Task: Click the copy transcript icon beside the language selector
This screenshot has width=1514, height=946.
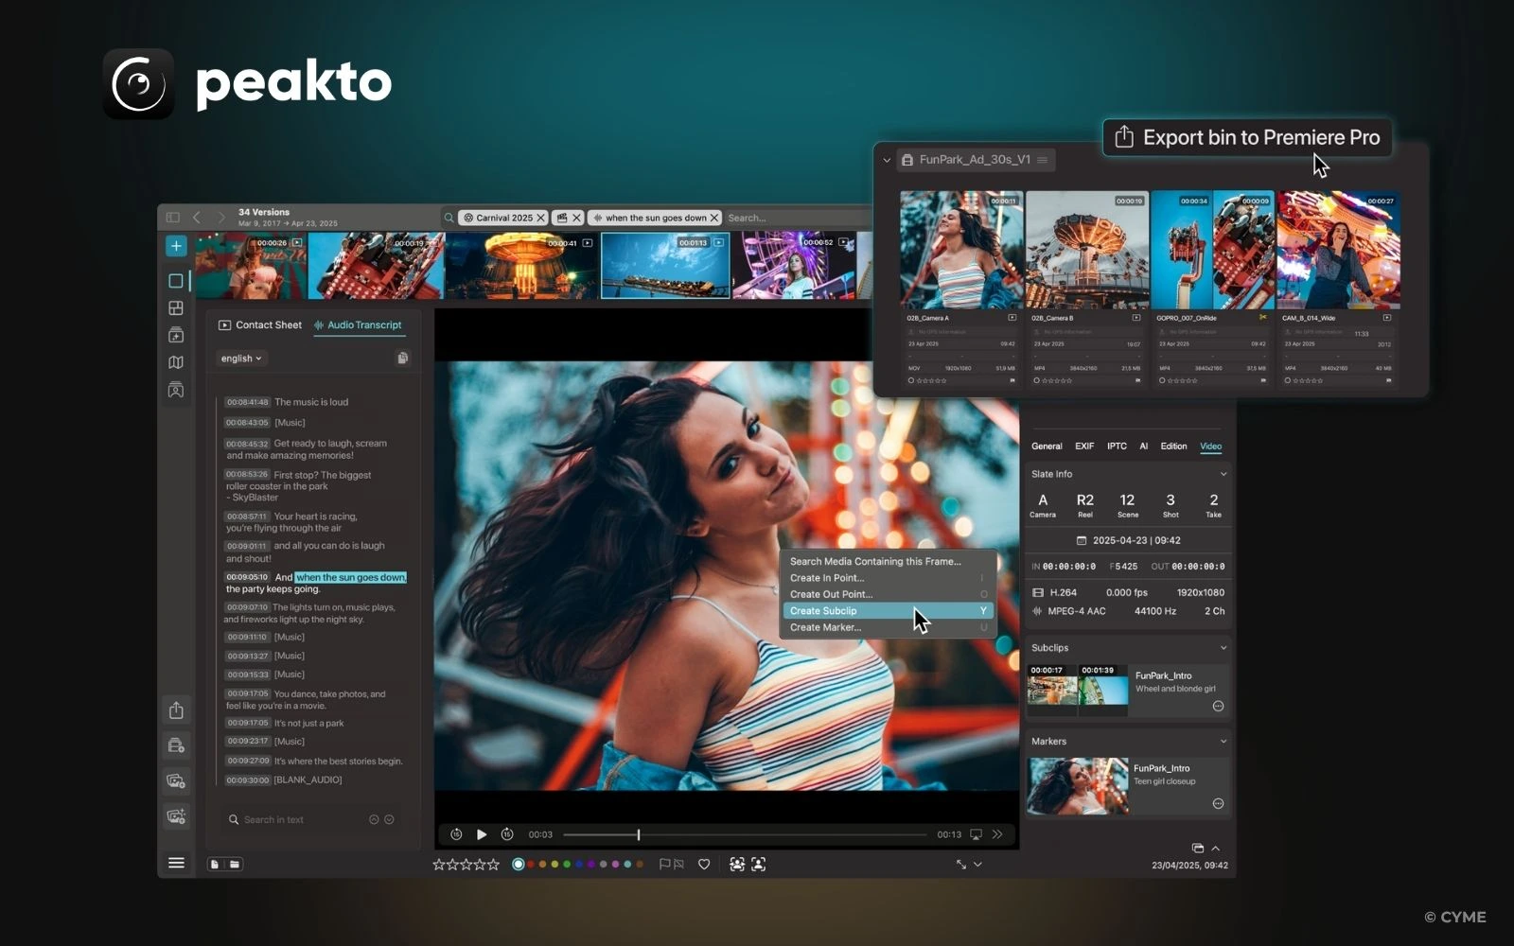Action: tap(403, 358)
